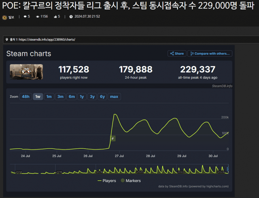Toggle the Players series in legend
The width and height of the screenshot is (259, 198).
pyautogui.click(x=107, y=181)
